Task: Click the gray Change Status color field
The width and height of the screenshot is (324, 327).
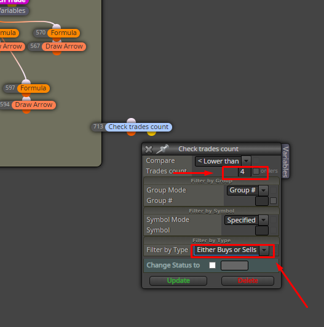Action: coord(234,266)
